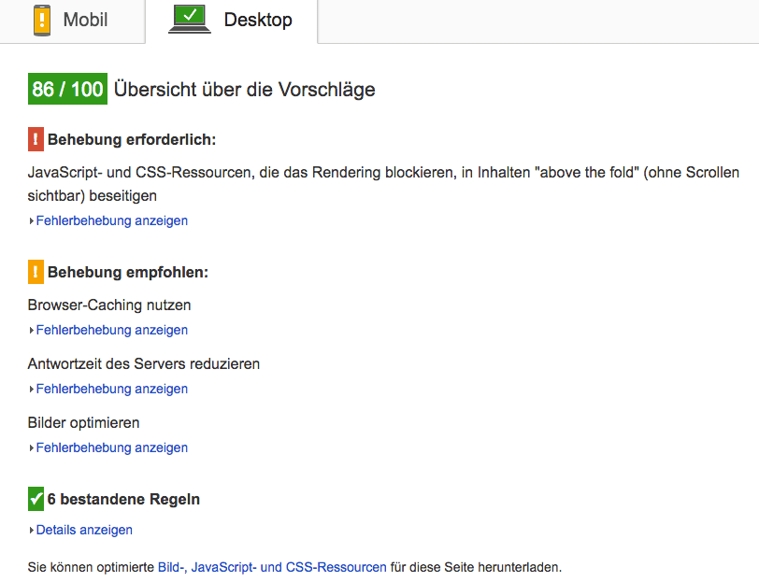Click the text Behebung empfohlen:

coord(128,273)
